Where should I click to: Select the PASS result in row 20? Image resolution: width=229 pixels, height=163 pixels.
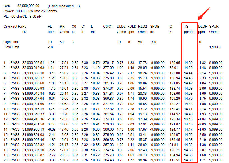(15, 160)
